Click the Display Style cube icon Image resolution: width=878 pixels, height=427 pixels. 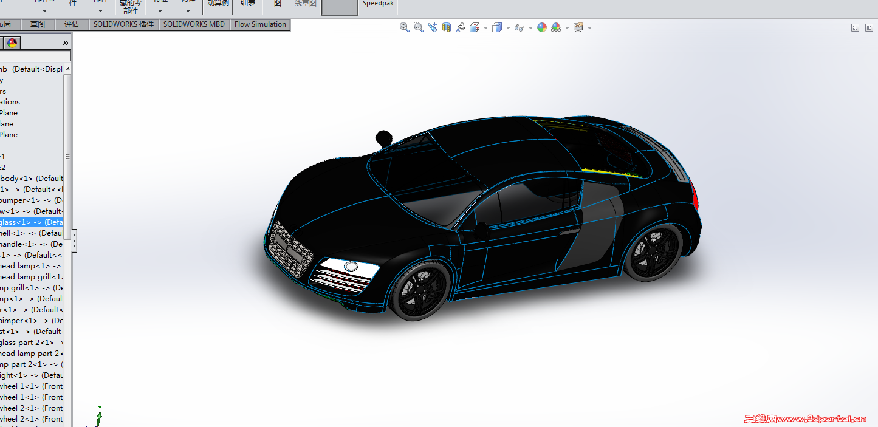[497, 27]
